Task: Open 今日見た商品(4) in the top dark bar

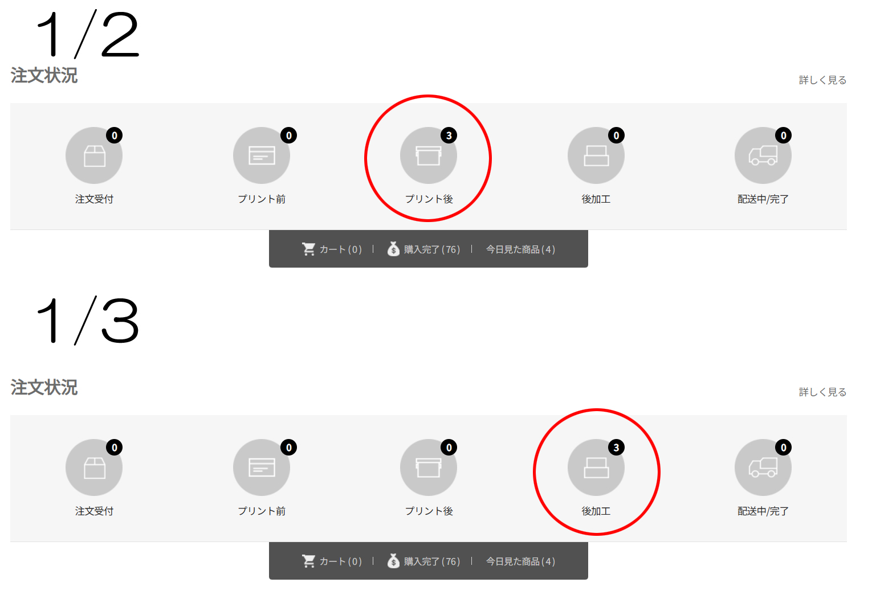Action: tap(520, 249)
